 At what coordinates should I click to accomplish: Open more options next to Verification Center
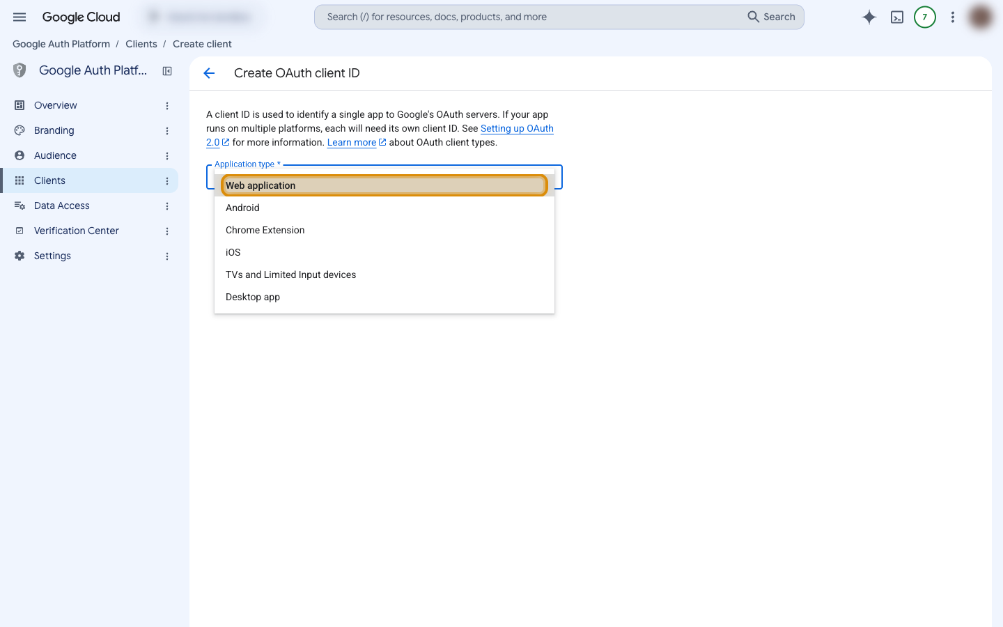point(167,231)
